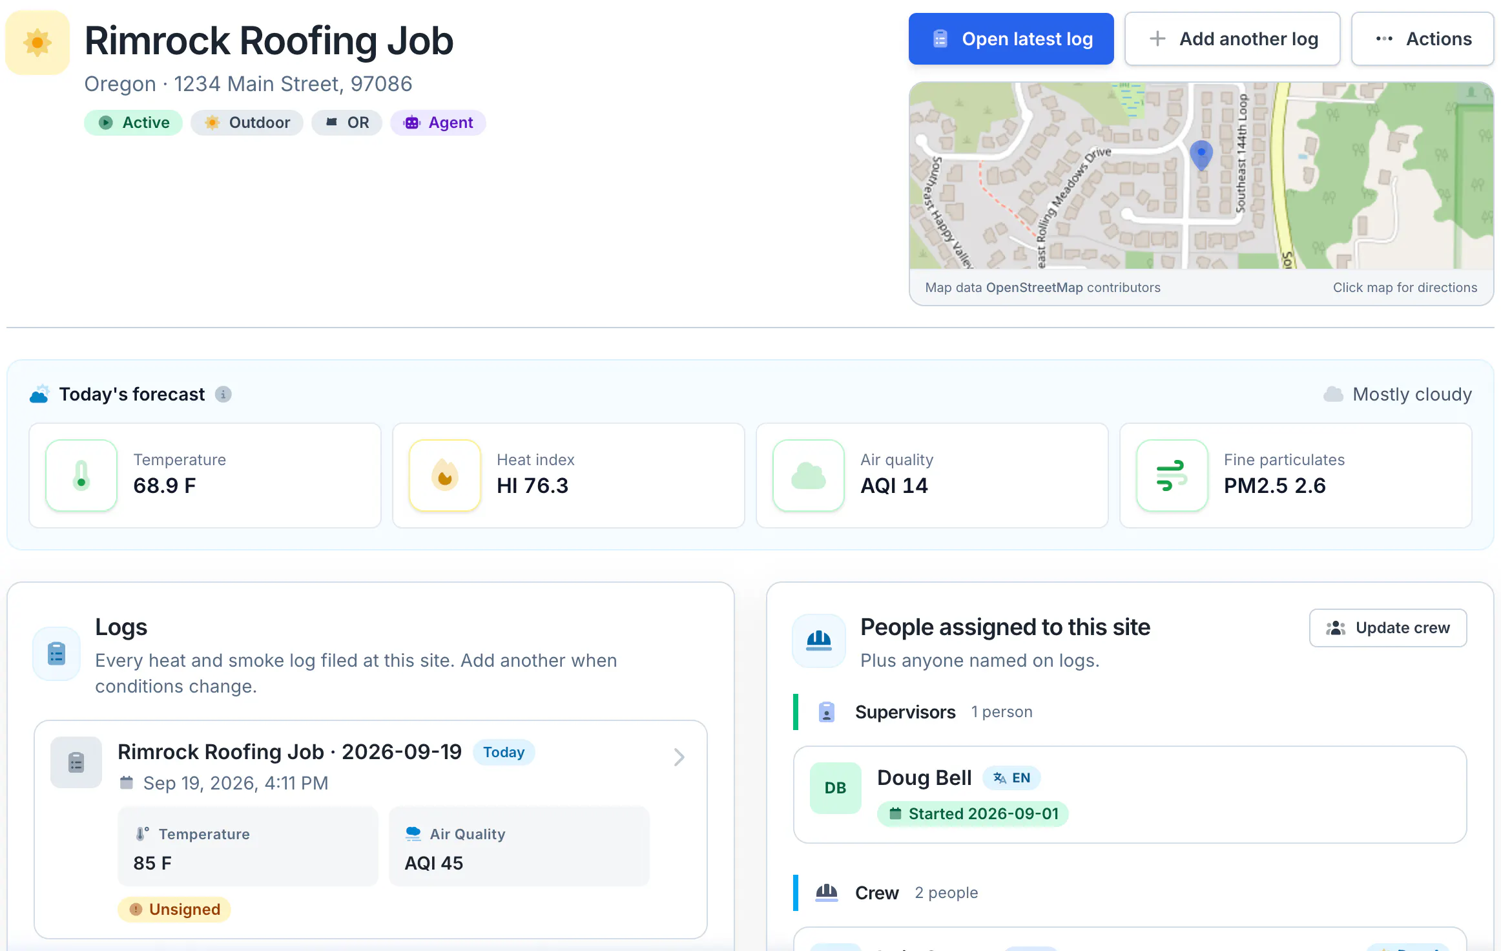Screen dimensions: 1501x951
Task: Click the Started 2026-09-01 tag
Action: [973, 814]
